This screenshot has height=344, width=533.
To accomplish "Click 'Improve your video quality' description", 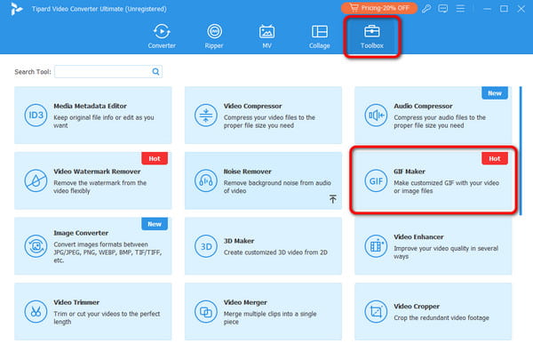I will 446,252.
